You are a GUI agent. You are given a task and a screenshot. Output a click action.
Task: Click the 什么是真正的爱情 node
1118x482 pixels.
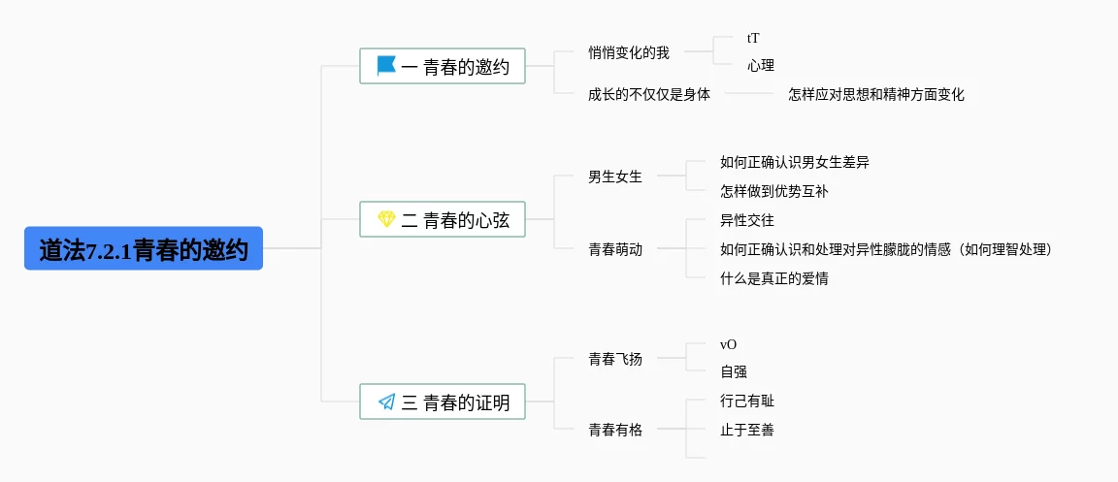[774, 278]
